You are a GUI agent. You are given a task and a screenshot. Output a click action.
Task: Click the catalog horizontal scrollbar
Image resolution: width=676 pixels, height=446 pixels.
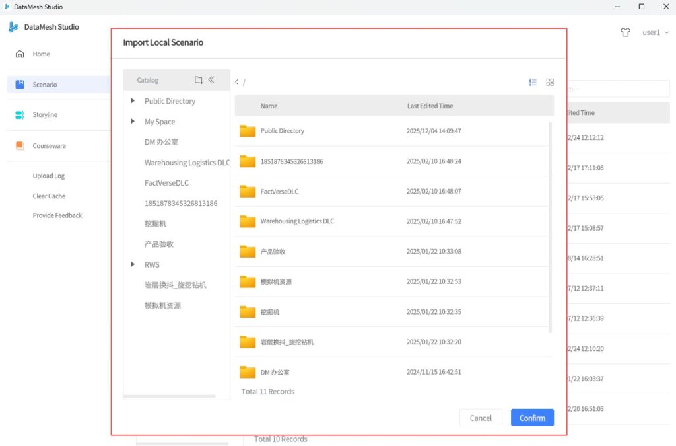(x=170, y=396)
